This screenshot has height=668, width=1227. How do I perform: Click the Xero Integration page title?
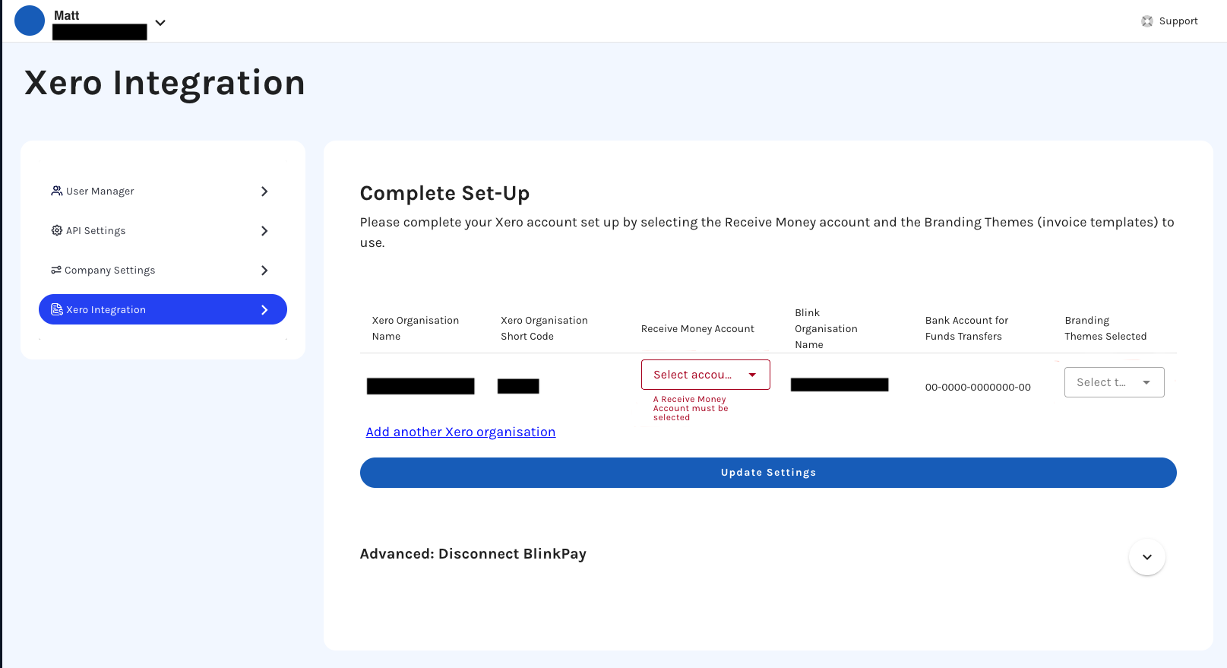click(x=165, y=83)
